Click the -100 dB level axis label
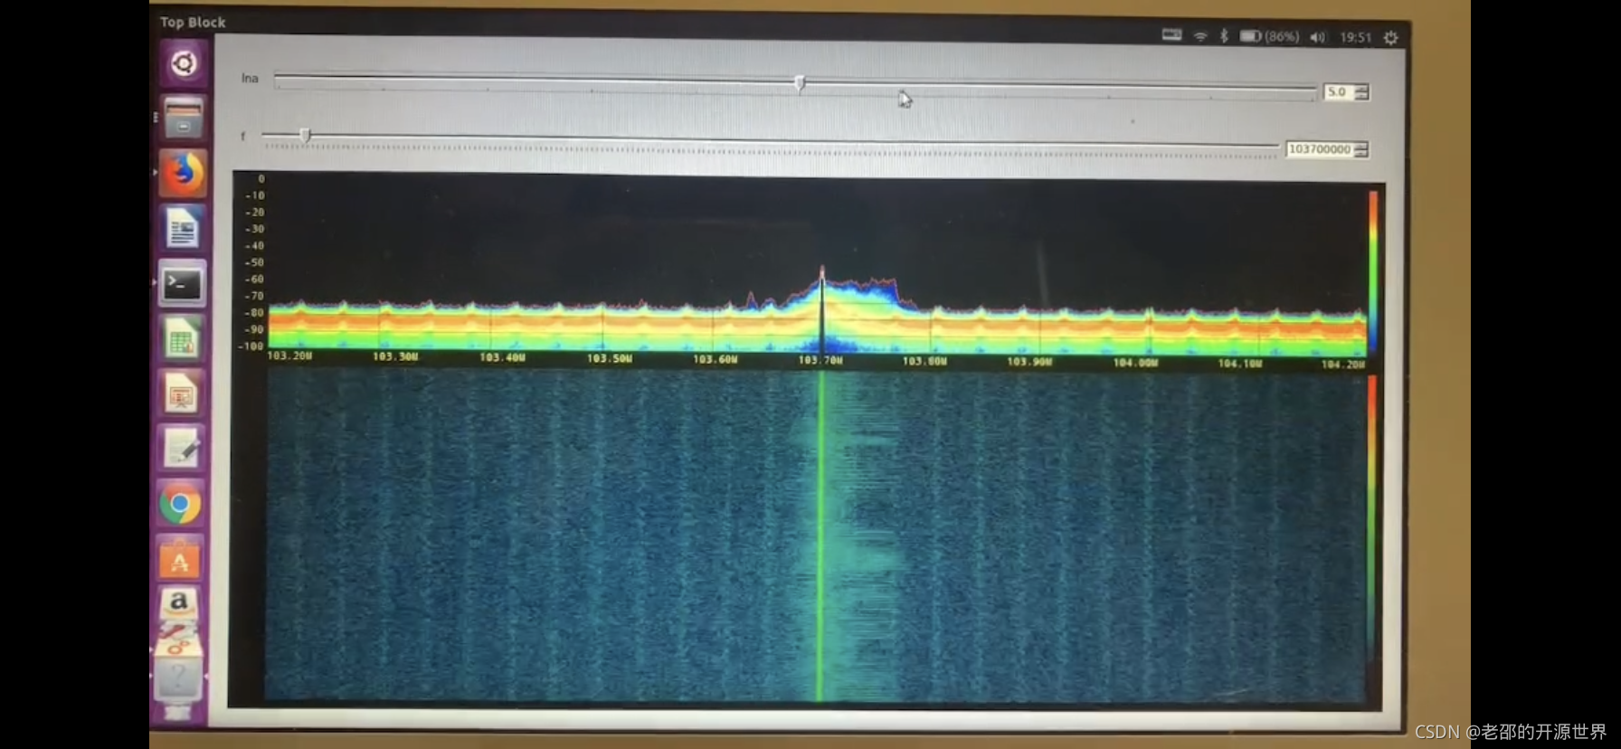The height and width of the screenshot is (749, 1621). pyautogui.click(x=251, y=346)
